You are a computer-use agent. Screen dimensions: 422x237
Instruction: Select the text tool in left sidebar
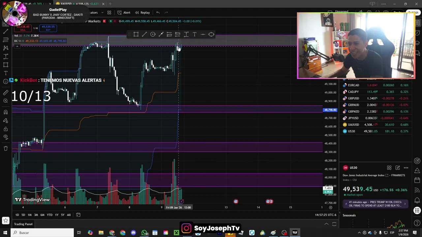(6, 73)
